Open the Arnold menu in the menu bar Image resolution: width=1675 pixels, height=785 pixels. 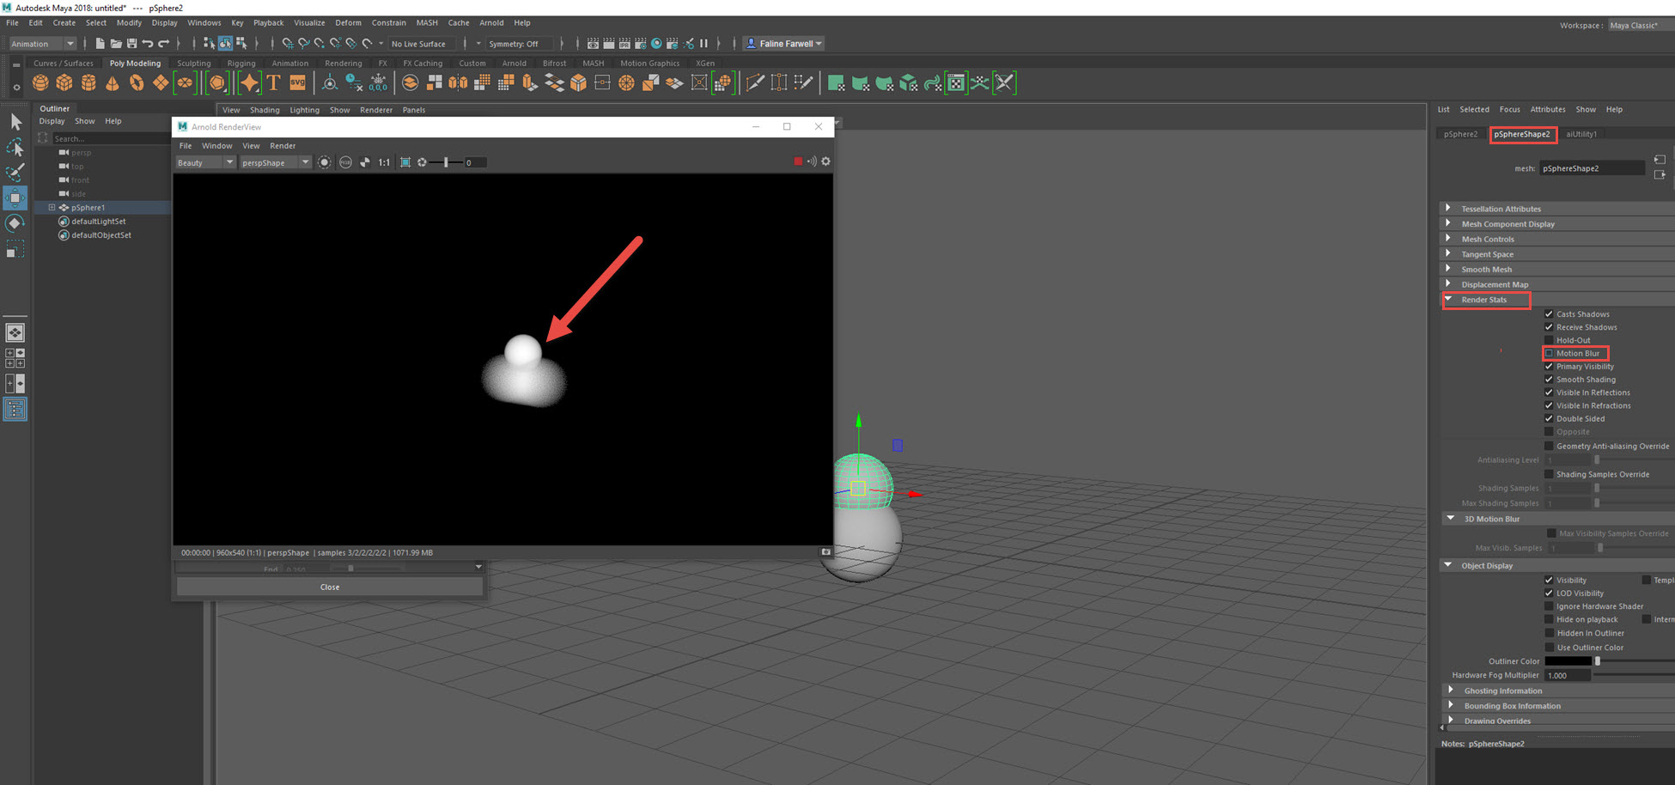tap(491, 22)
